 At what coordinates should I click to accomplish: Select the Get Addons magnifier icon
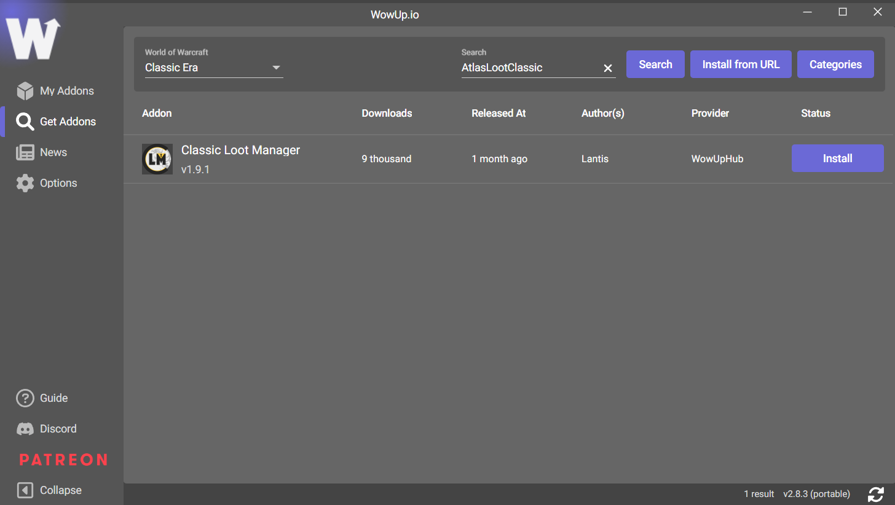point(25,121)
